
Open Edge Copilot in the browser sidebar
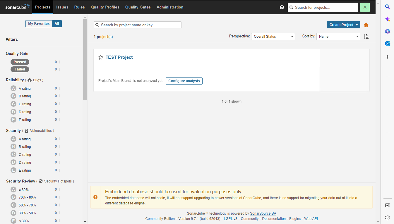(387, 19)
